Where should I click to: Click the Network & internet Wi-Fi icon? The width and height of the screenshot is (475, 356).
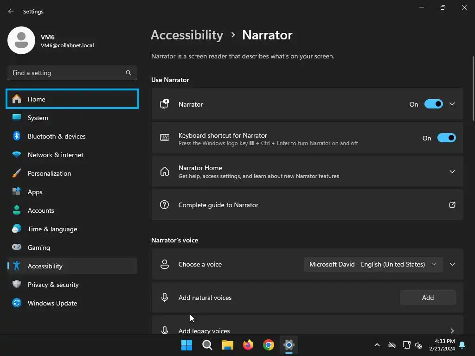(17, 155)
